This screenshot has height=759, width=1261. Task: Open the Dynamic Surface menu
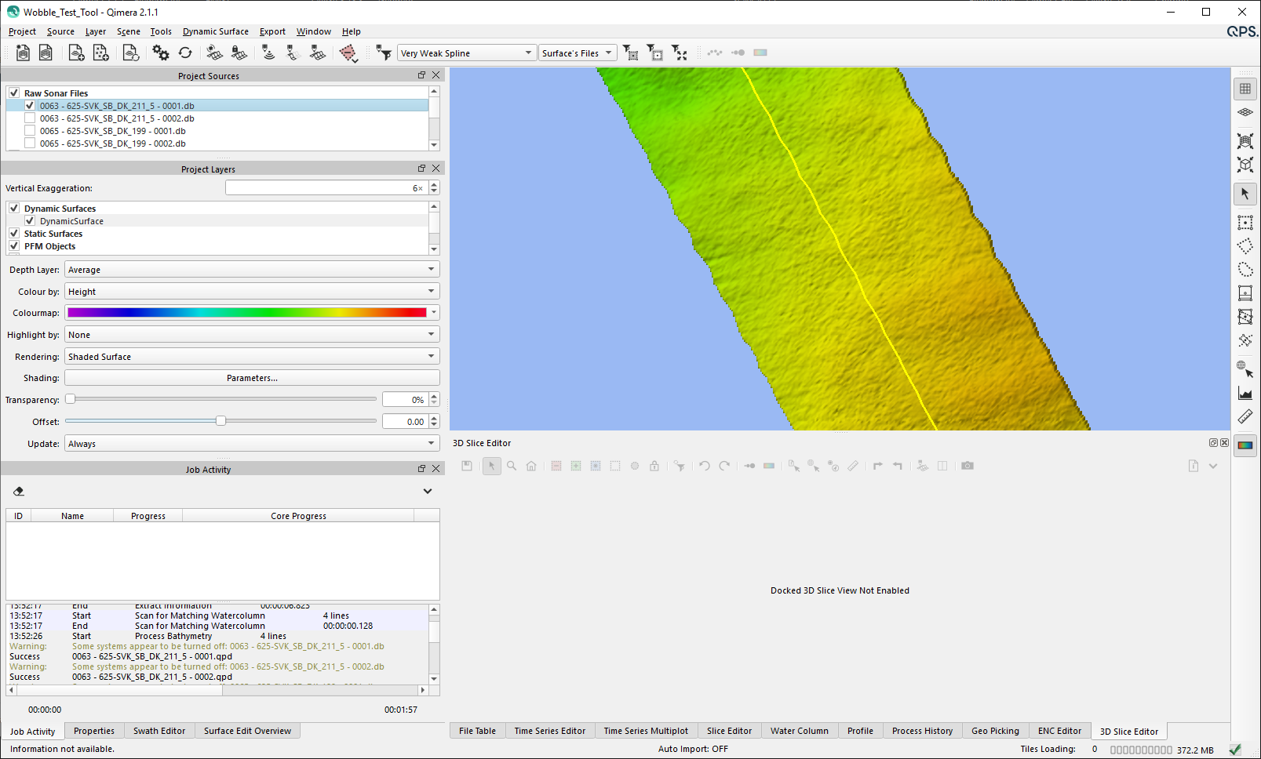point(215,31)
